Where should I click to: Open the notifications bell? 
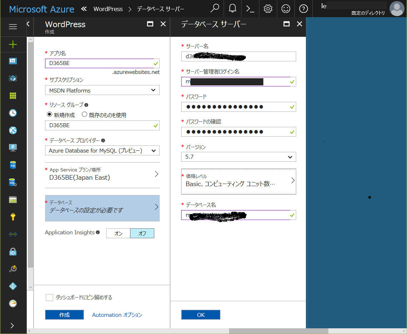click(x=232, y=9)
